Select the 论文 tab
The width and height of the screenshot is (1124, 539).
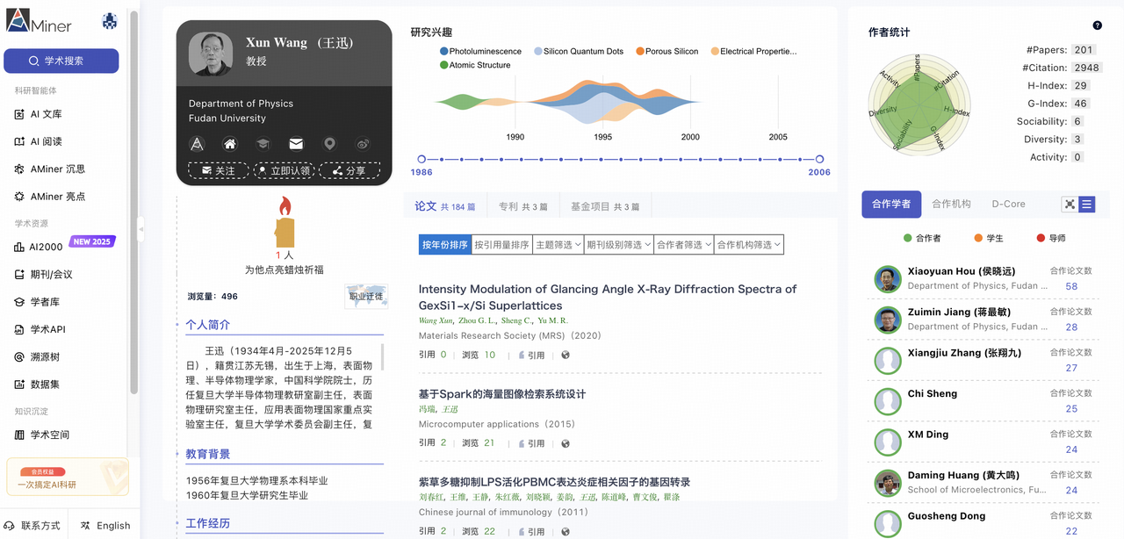[x=444, y=206]
